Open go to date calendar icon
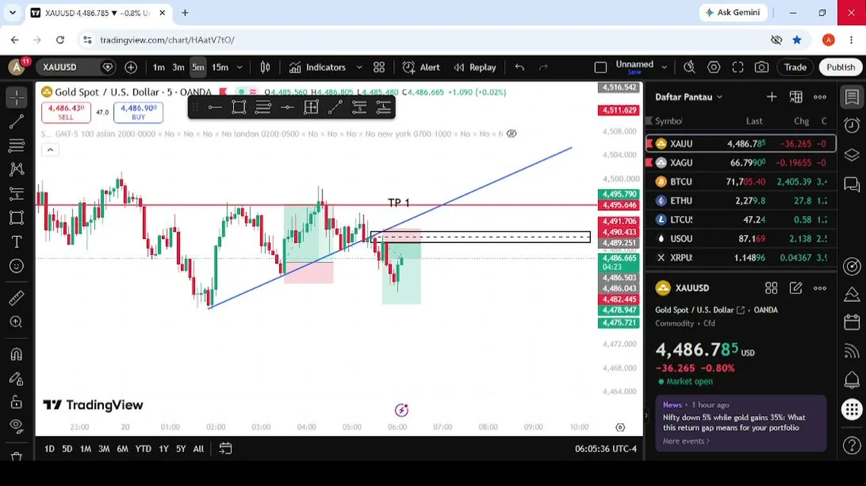The image size is (866, 486). (x=225, y=448)
